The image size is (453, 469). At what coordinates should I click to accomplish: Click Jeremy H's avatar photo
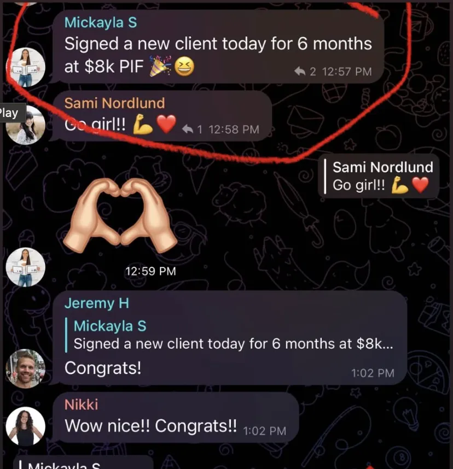26,368
